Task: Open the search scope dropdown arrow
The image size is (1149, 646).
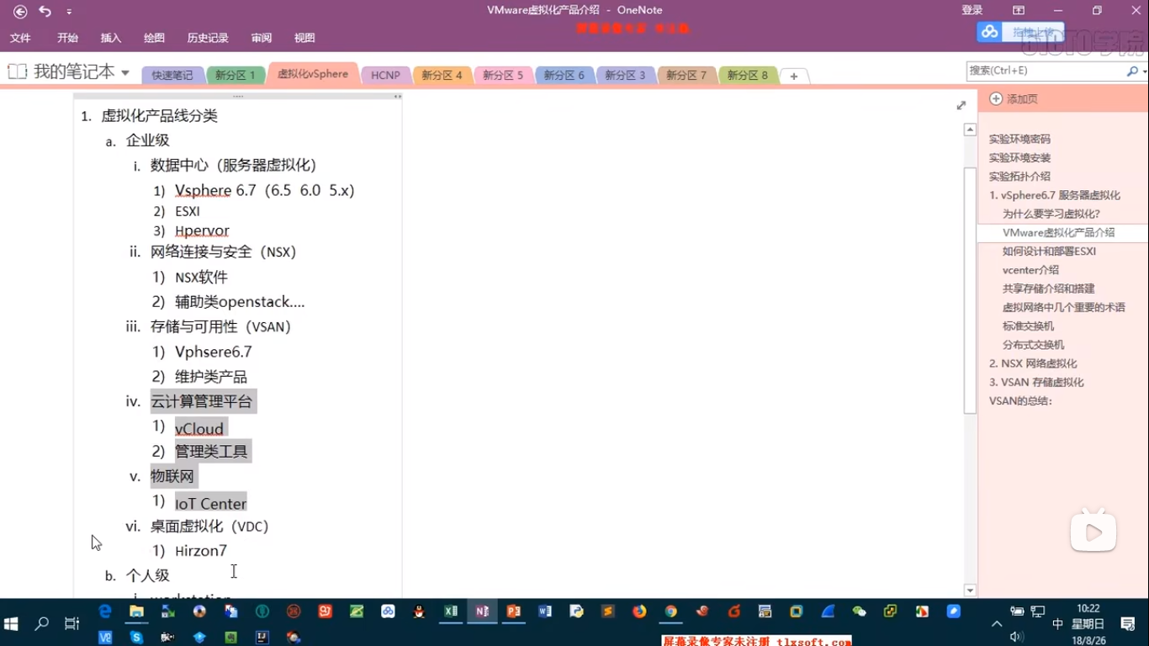Action: pos(1144,71)
